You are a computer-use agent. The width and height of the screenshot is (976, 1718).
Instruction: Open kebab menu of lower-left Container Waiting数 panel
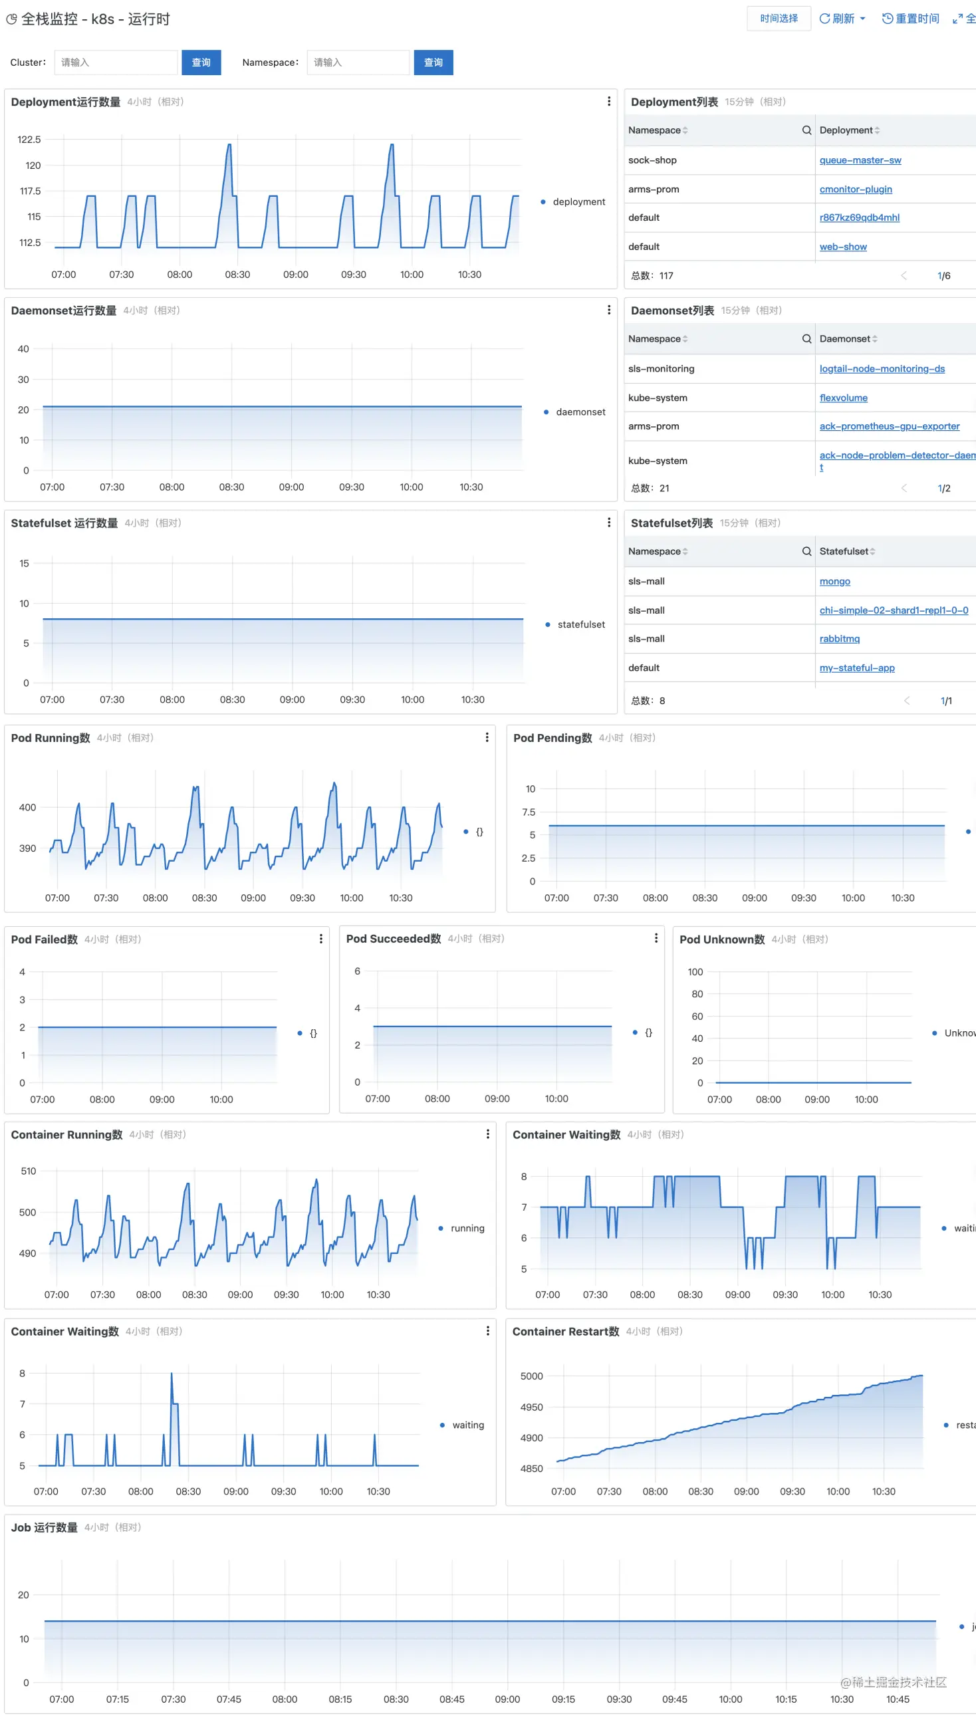tap(487, 1330)
